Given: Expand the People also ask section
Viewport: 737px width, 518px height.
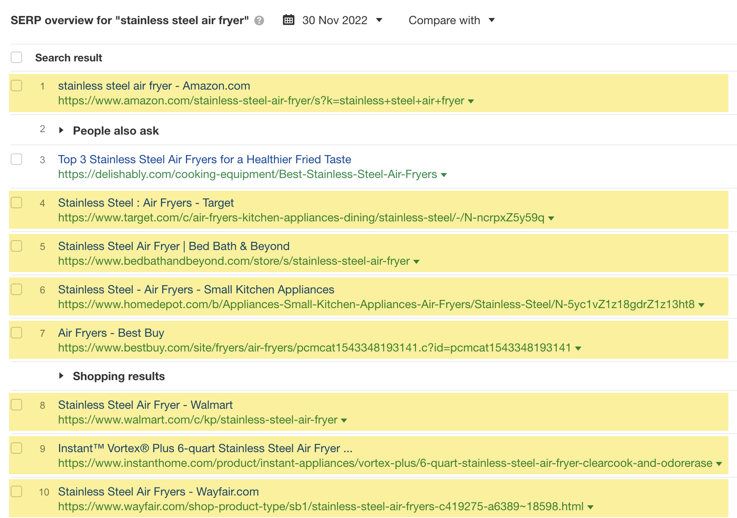Looking at the screenshot, I should tap(61, 131).
